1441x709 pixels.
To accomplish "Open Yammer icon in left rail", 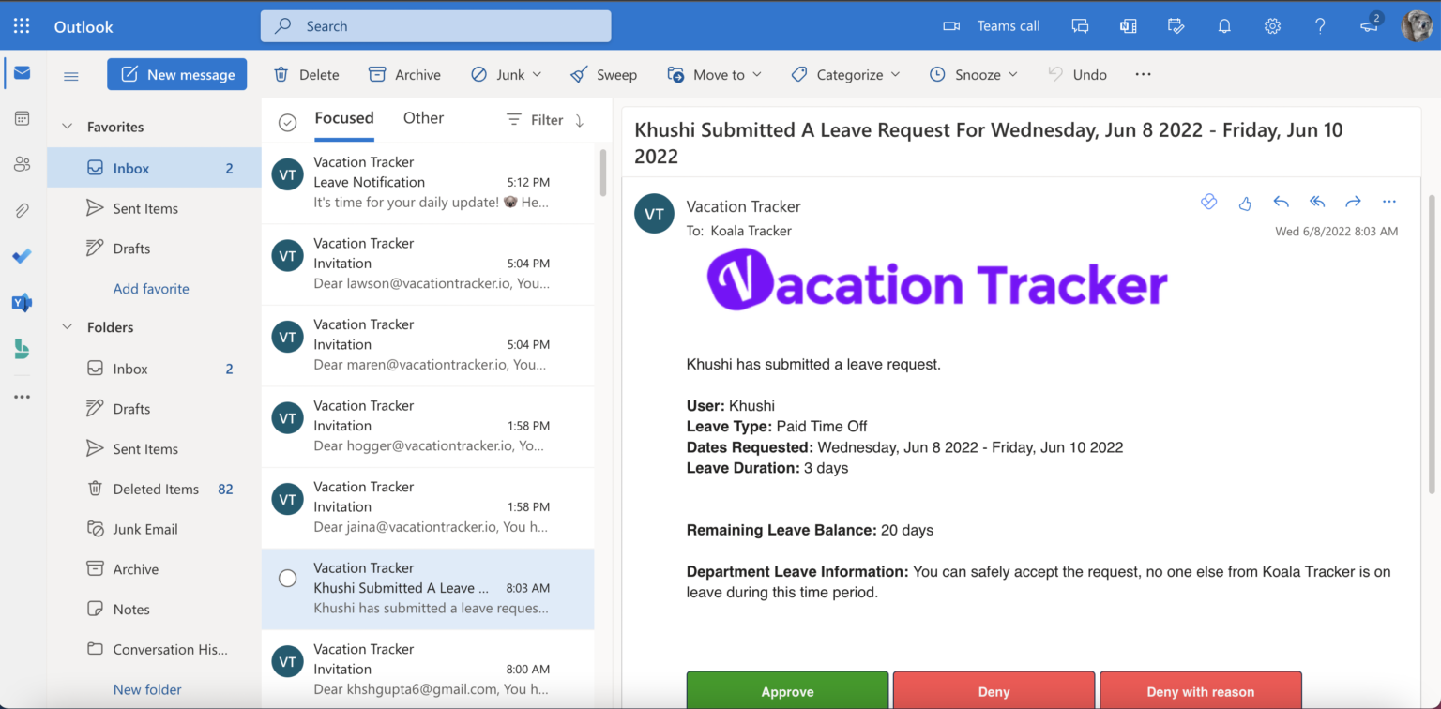I will pyautogui.click(x=22, y=302).
